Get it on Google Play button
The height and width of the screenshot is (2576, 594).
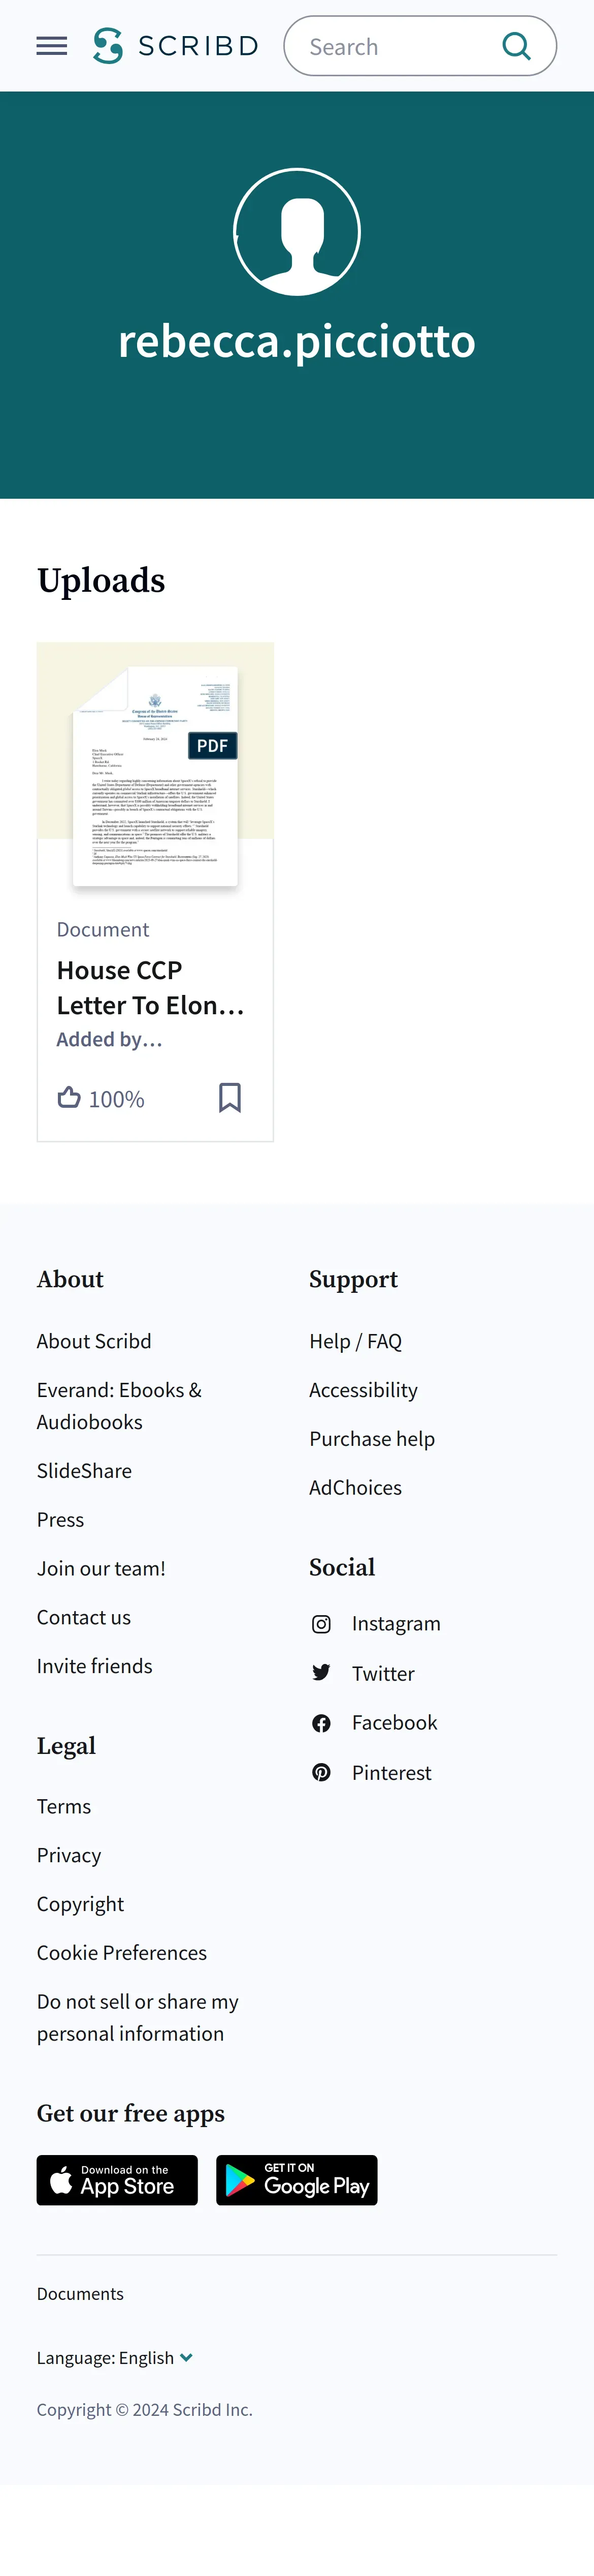click(x=296, y=2180)
